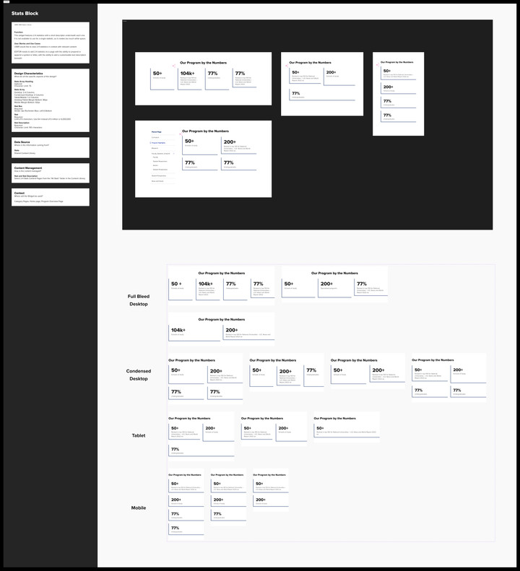520x571 pixels.
Task: Click the Stats Array Heading spec label
Action: [x=24, y=82]
